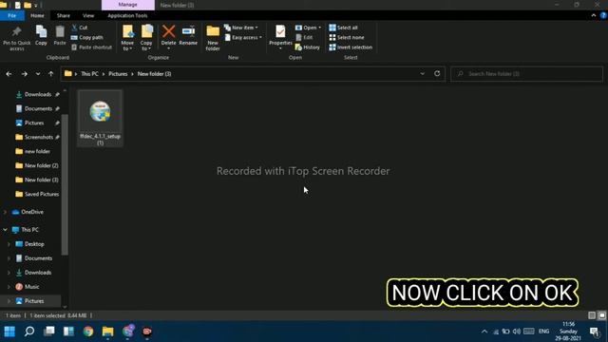Collapse the This PC tree node

pos(5,230)
